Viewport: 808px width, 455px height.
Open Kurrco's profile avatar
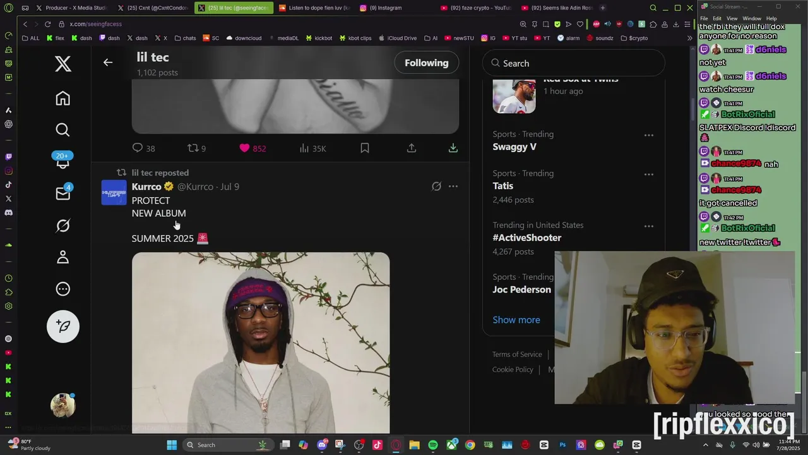[114, 192]
